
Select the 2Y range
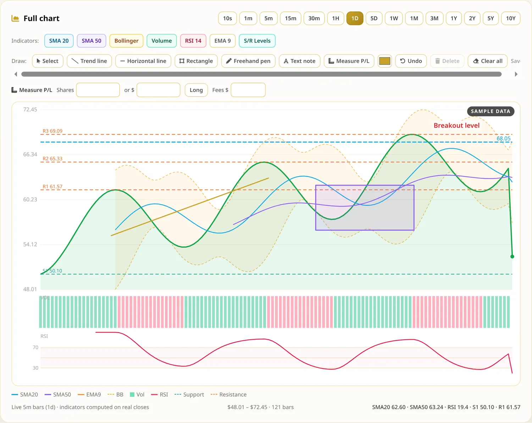[x=472, y=18]
